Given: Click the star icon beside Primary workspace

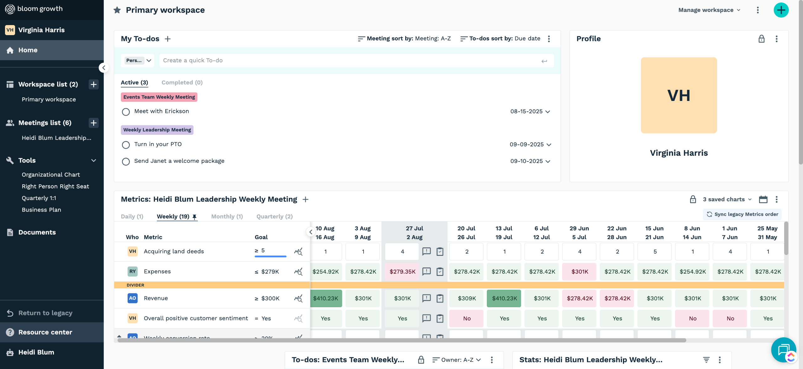Looking at the screenshot, I should [117, 10].
